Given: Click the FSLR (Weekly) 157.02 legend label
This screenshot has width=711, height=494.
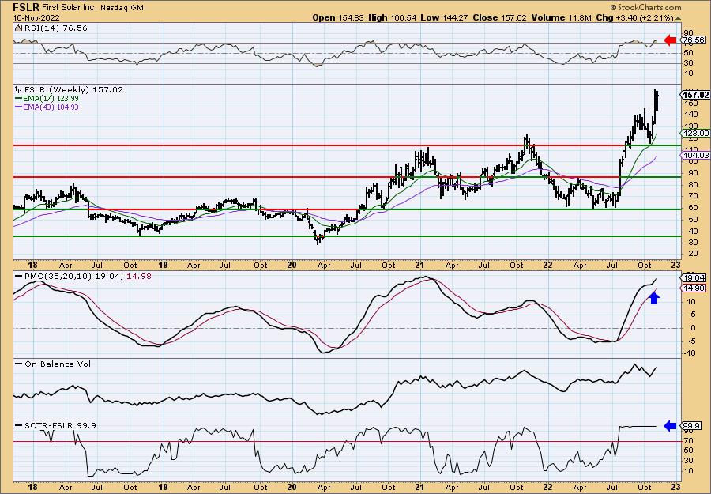Looking at the screenshot, I should (73, 90).
